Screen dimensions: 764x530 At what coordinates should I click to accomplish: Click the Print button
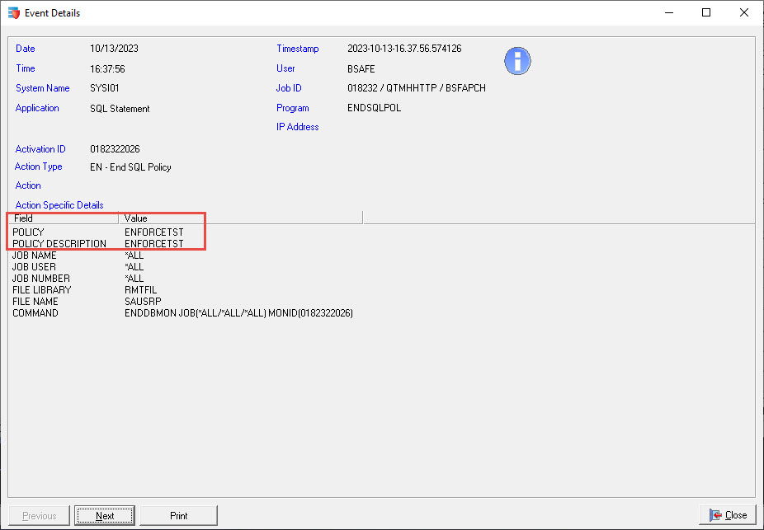click(x=178, y=514)
